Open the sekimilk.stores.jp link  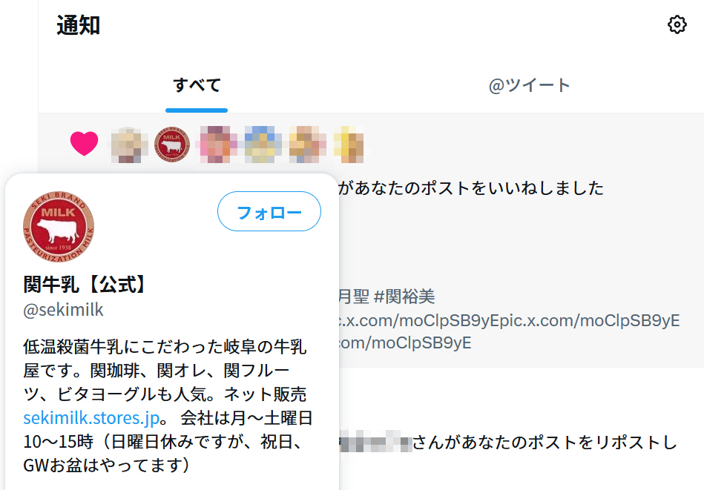click(91, 418)
